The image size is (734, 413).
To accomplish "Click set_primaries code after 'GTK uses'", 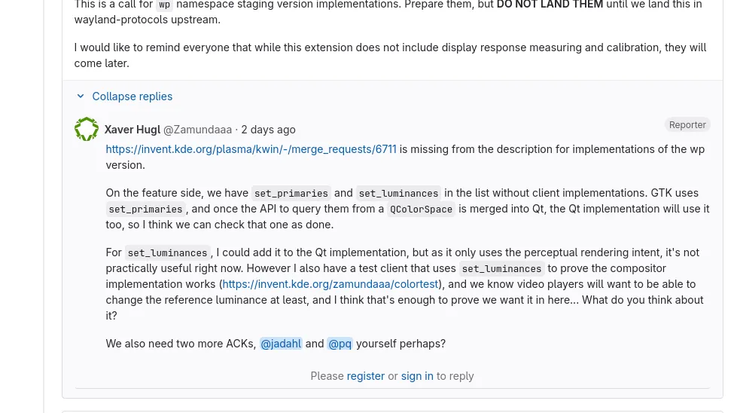I will pyautogui.click(x=145, y=209).
